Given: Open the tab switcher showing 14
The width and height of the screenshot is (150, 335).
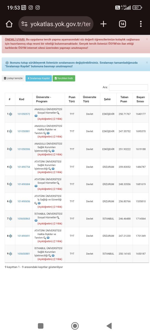Looking at the screenshot, I should 122,24.
